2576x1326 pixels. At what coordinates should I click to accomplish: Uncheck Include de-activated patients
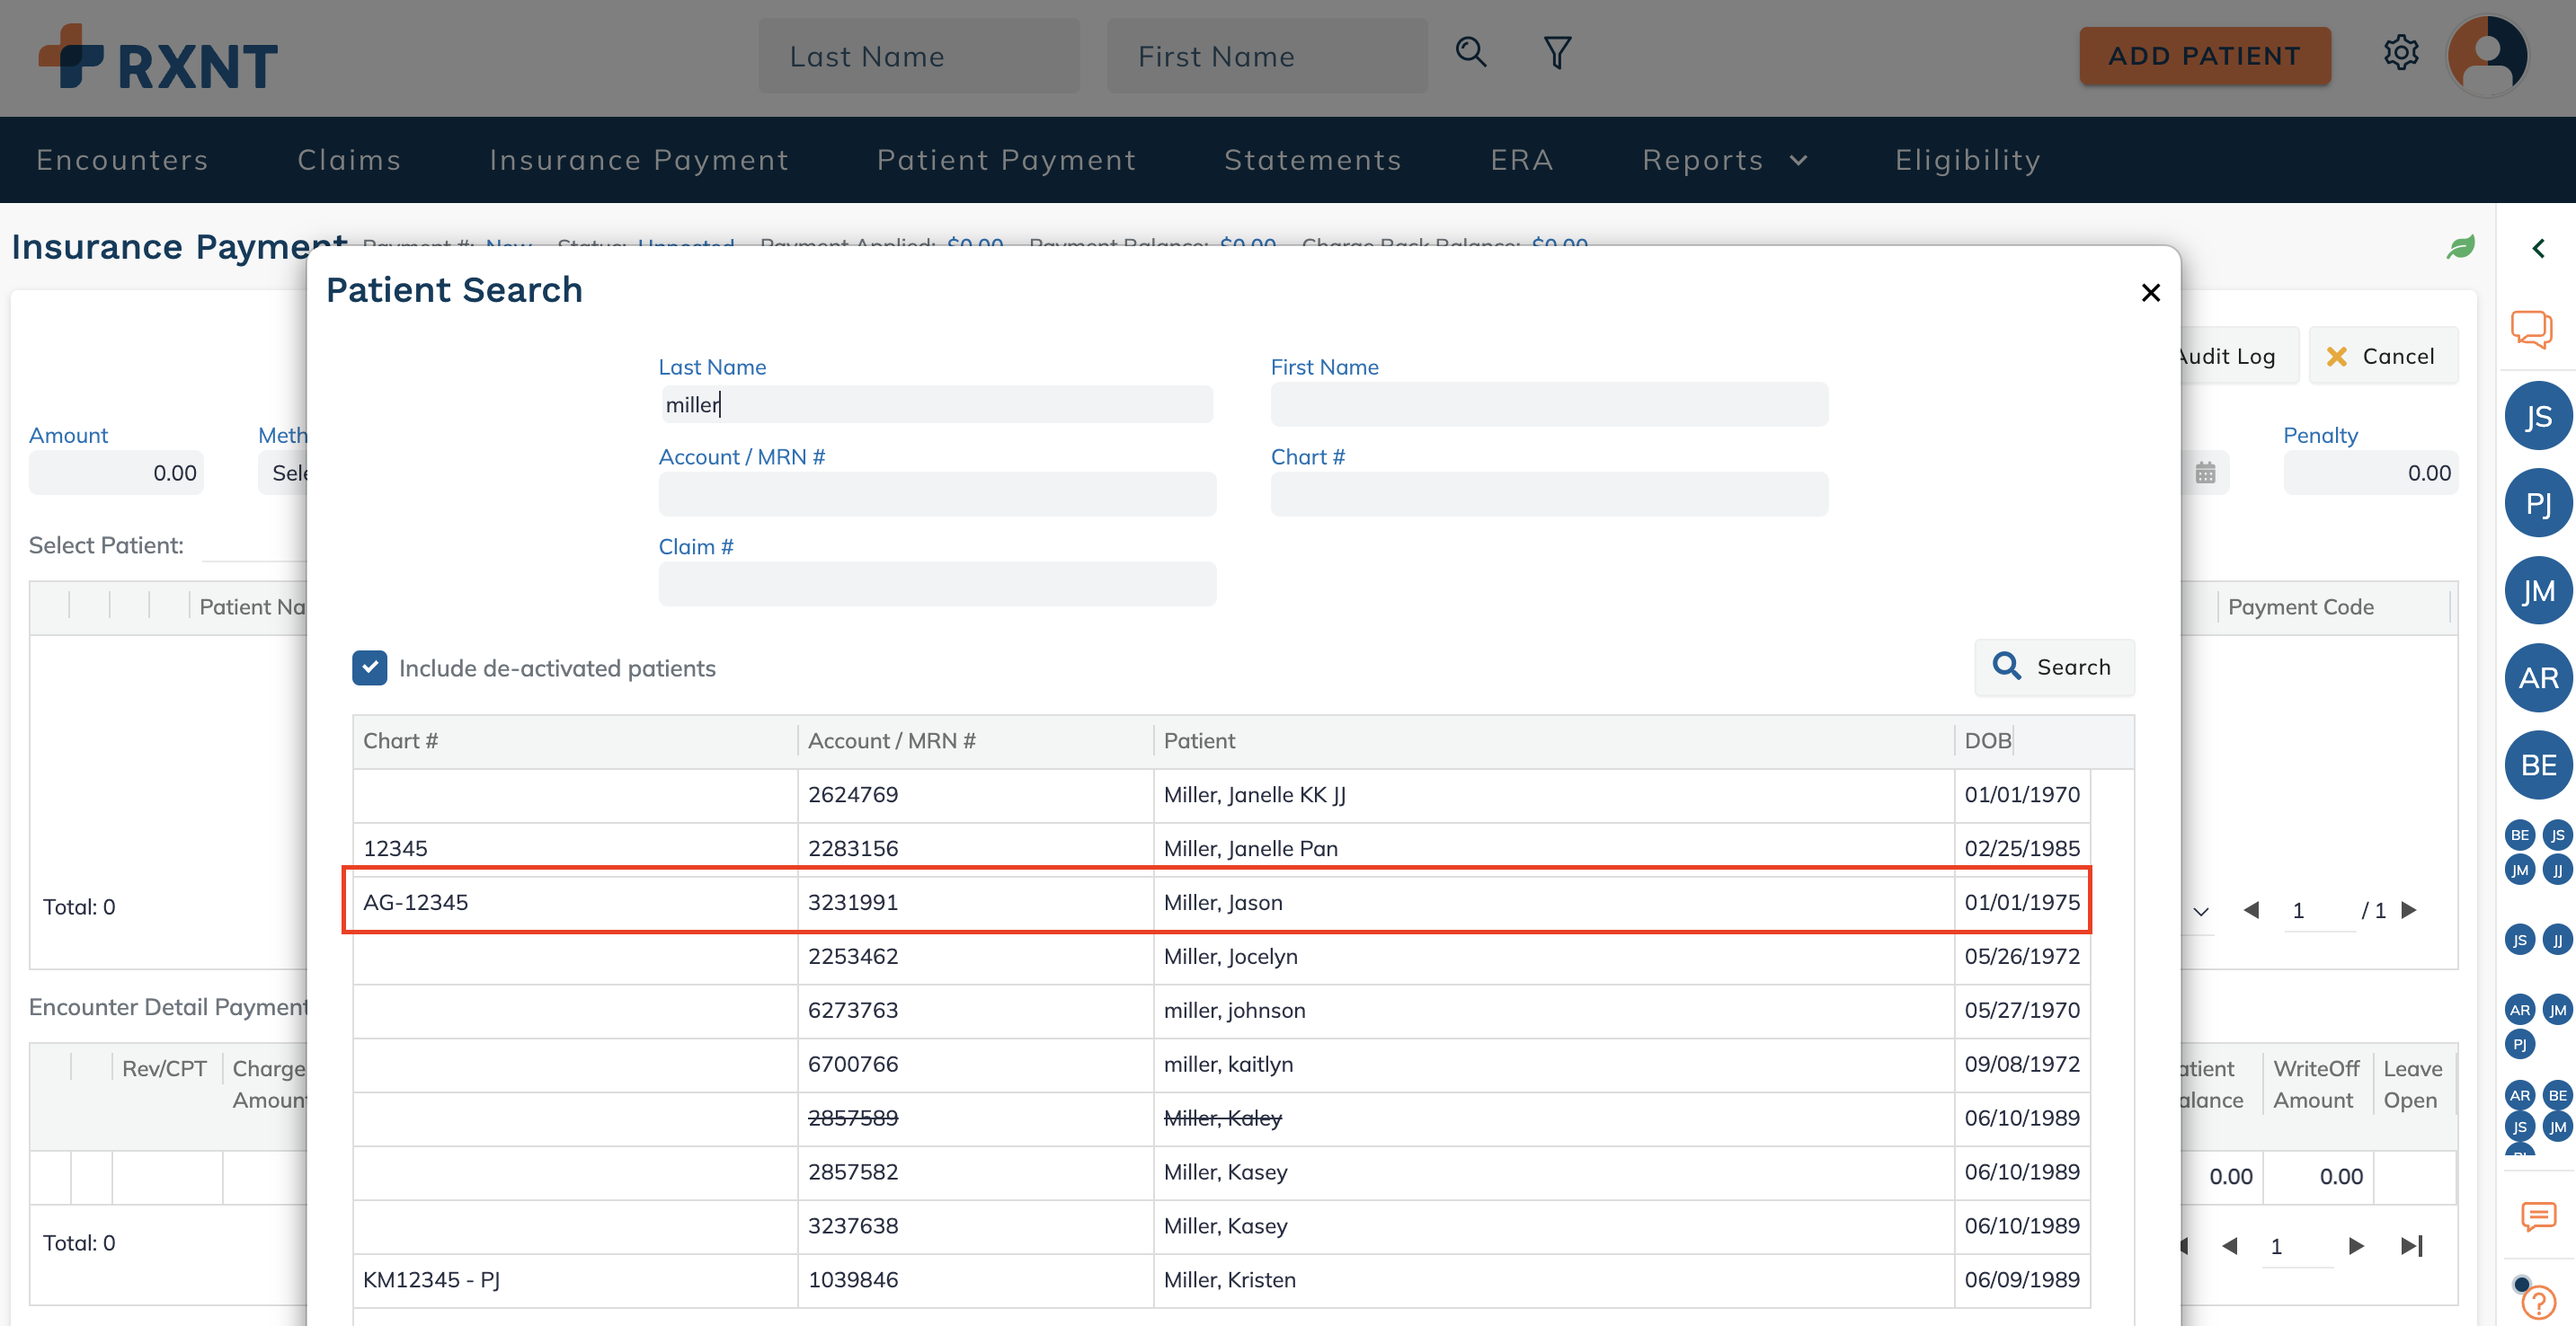[369, 667]
